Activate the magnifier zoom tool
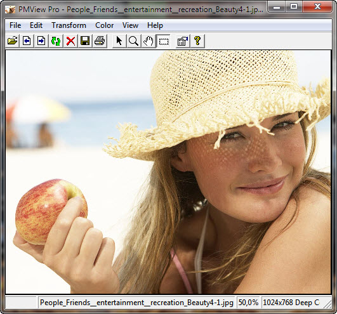337x314 pixels. coord(133,41)
